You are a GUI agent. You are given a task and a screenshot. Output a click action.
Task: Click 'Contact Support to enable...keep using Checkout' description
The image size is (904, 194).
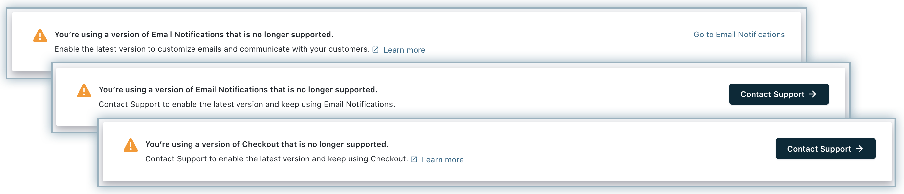[276, 159]
